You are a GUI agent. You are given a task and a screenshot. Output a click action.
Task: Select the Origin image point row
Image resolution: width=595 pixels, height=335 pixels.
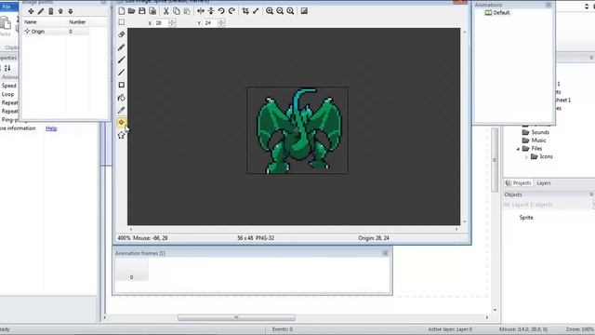[x=56, y=32]
